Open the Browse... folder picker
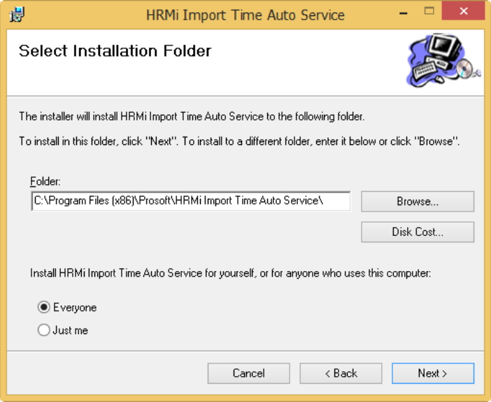The width and height of the screenshot is (491, 402). (x=418, y=201)
